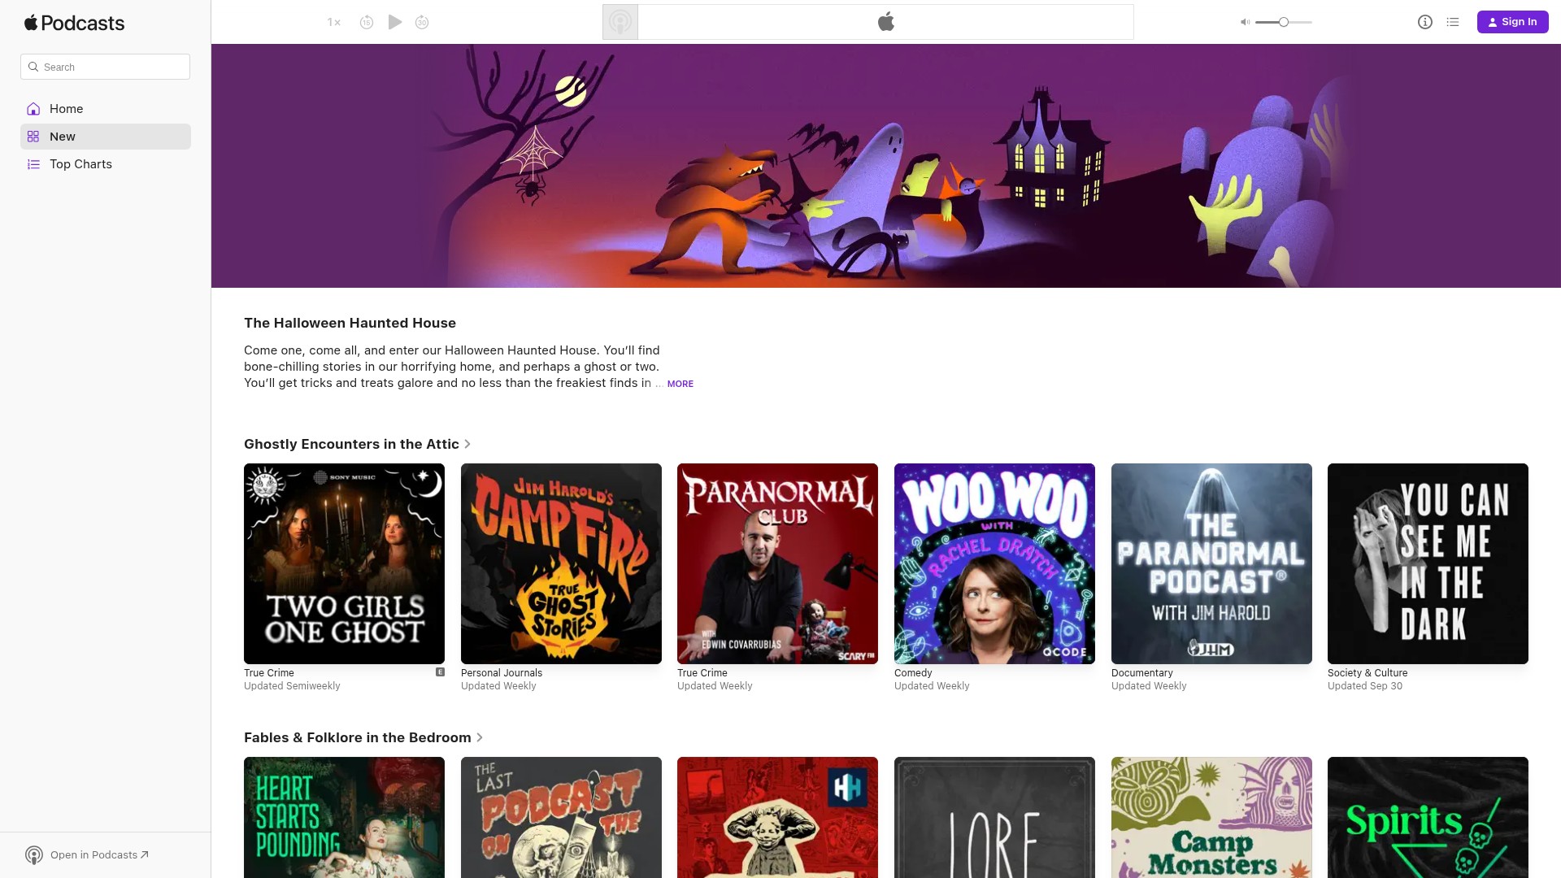Open the Home section in sidebar
The image size is (1561, 878).
click(x=106, y=109)
